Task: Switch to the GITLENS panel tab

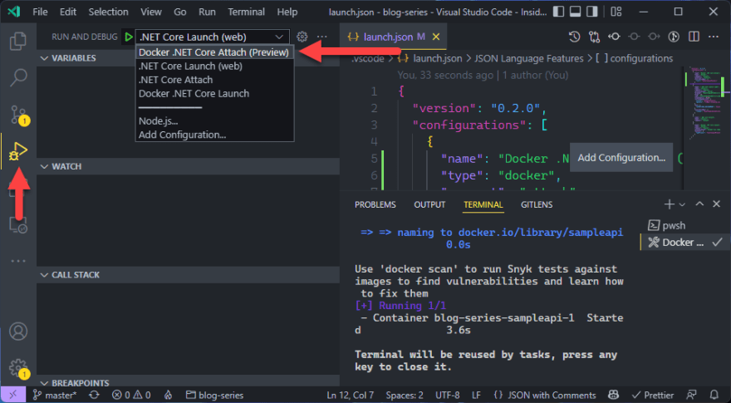Action: click(x=537, y=204)
